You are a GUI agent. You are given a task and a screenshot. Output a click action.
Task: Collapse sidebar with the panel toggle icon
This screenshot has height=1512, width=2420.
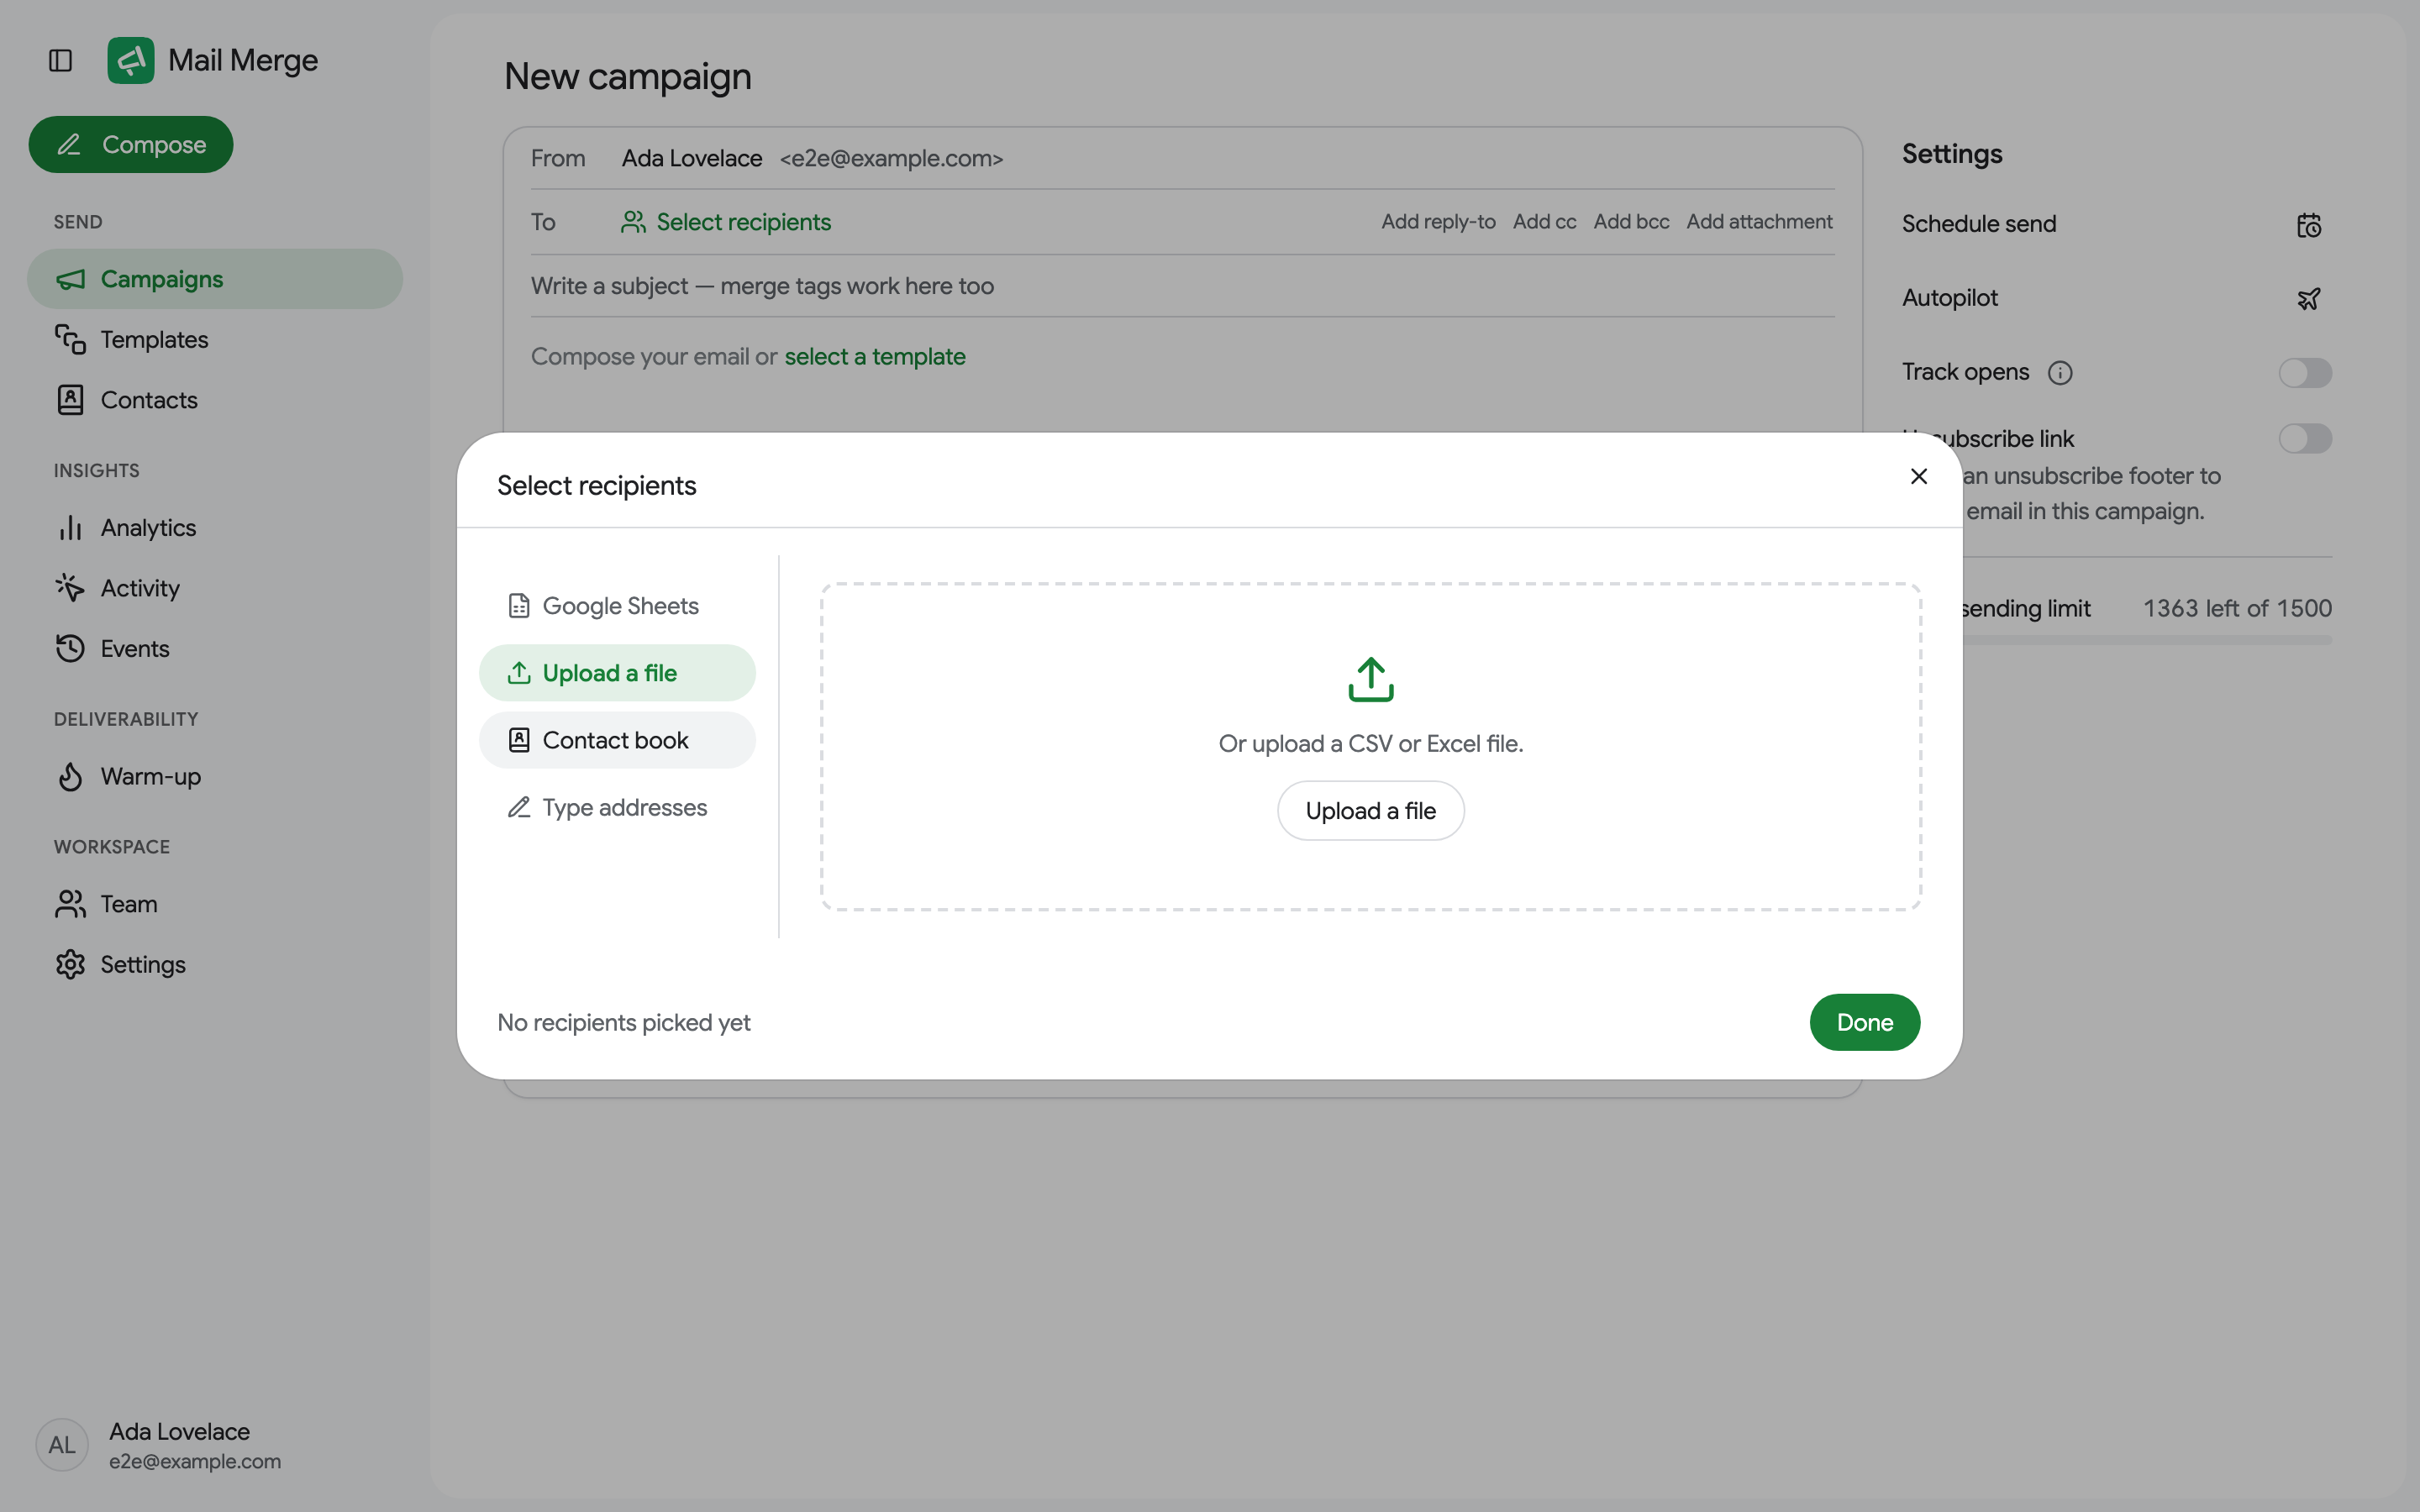[60, 61]
